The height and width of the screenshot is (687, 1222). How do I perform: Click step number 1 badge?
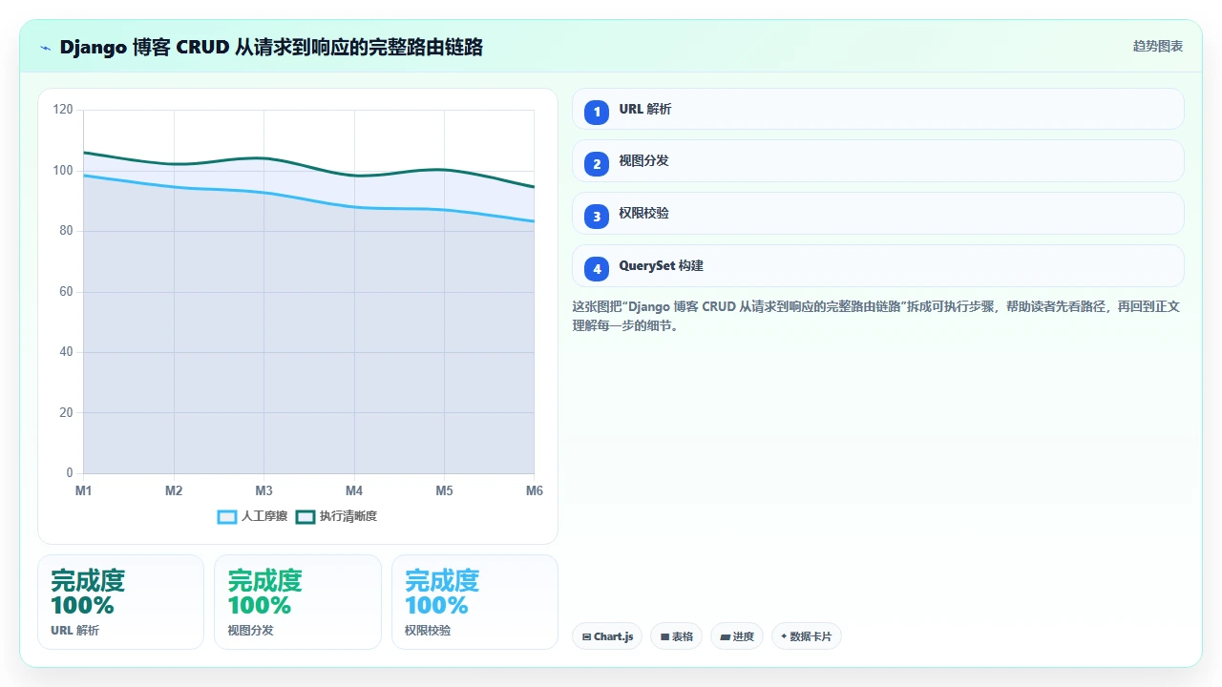pos(597,112)
